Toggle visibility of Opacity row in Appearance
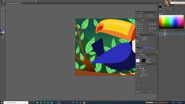This screenshot has width=185, height=104. (x=137, y=76)
